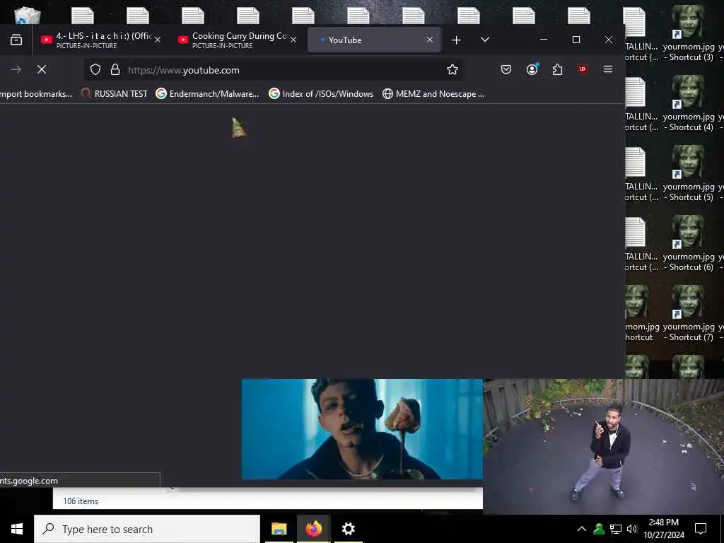Open the clock showing 2:48 PM
Screen dimensions: 724x543
click(x=663, y=529)
